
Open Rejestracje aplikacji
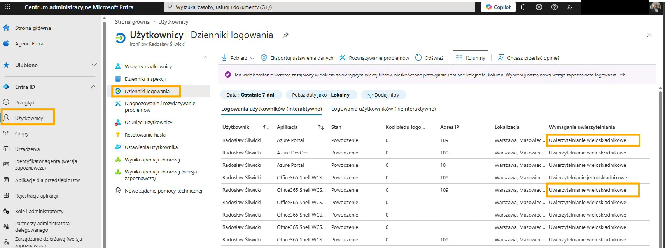pos(37,196)
